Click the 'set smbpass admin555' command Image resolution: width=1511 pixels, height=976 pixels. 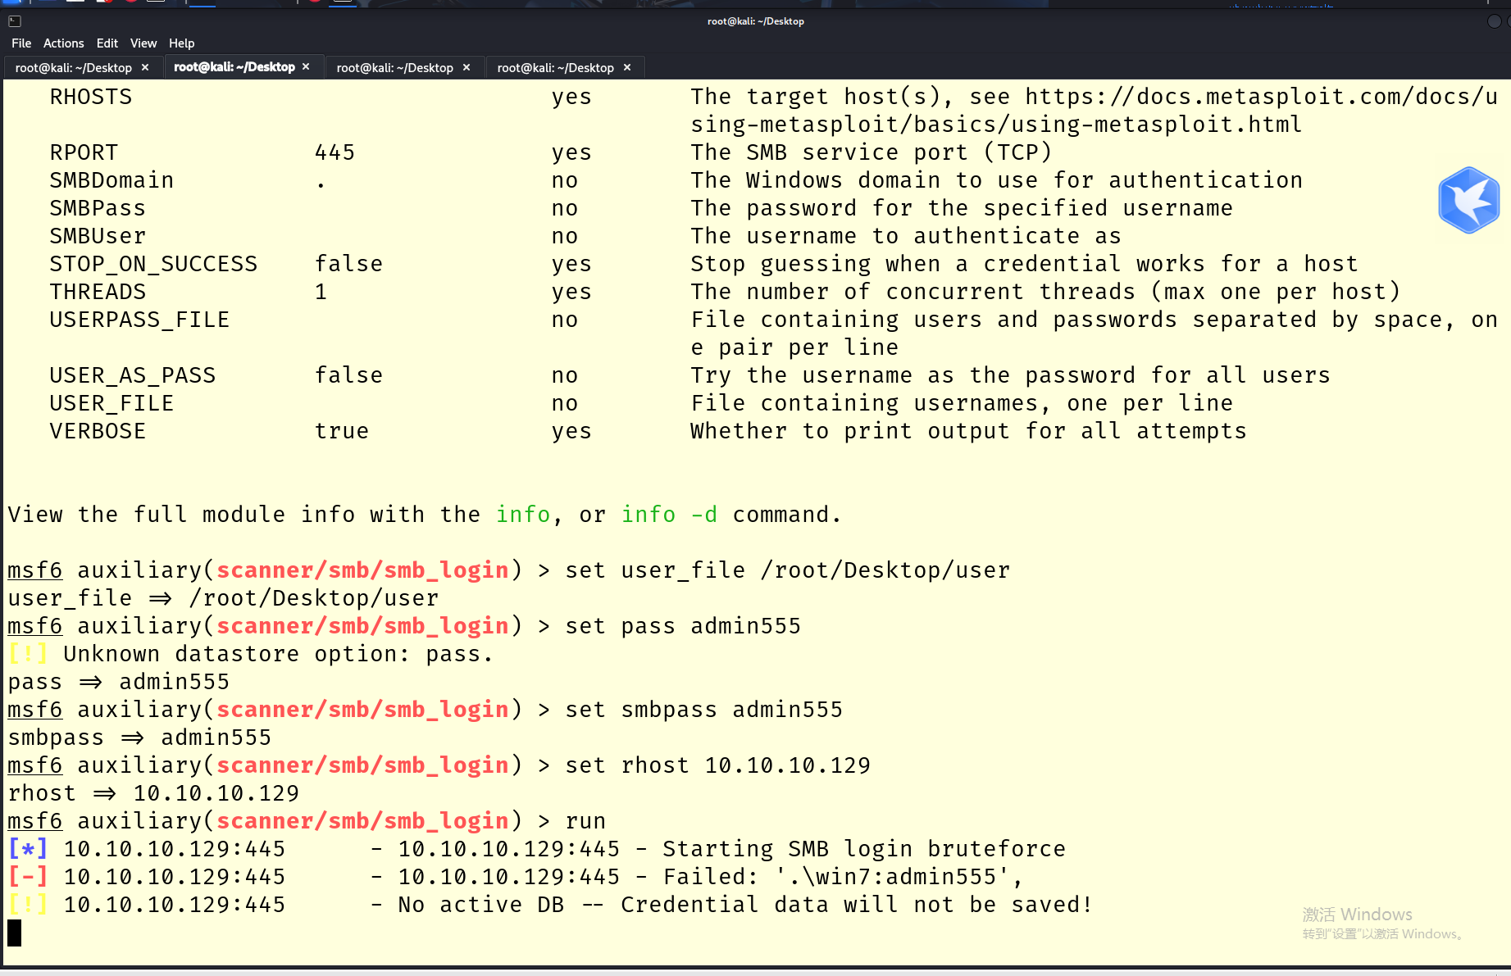pyautogui.click(x=703, y=710)
